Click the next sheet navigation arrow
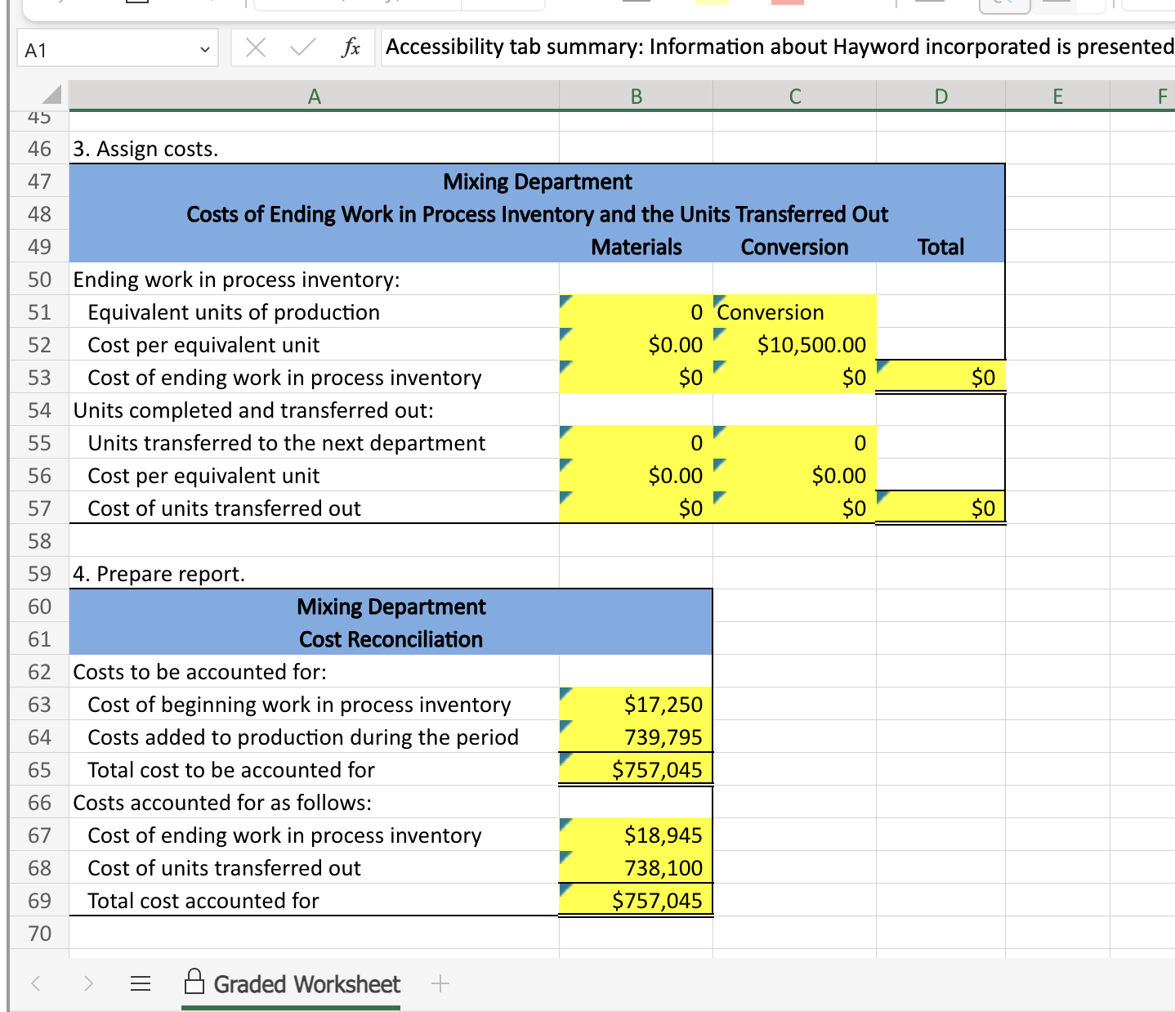Screen dimensions: 1175x1012 click(x=88, y=983)
